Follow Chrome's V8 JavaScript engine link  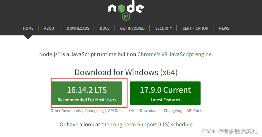coord(174,54)
